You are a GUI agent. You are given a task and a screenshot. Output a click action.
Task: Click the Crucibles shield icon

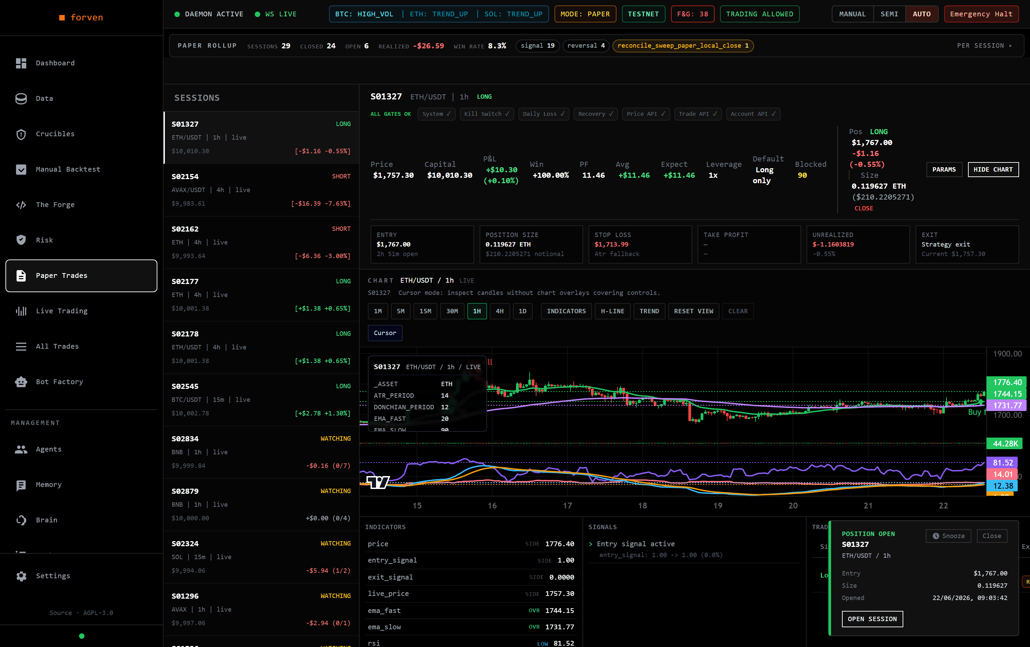pyautogui.click(x=21, y=134)
